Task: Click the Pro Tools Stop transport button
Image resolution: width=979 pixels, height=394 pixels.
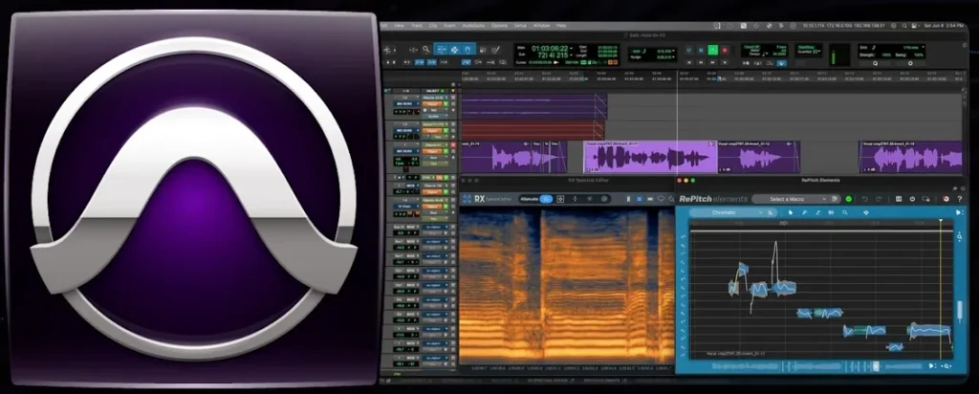Action: [x=701, y=50]
